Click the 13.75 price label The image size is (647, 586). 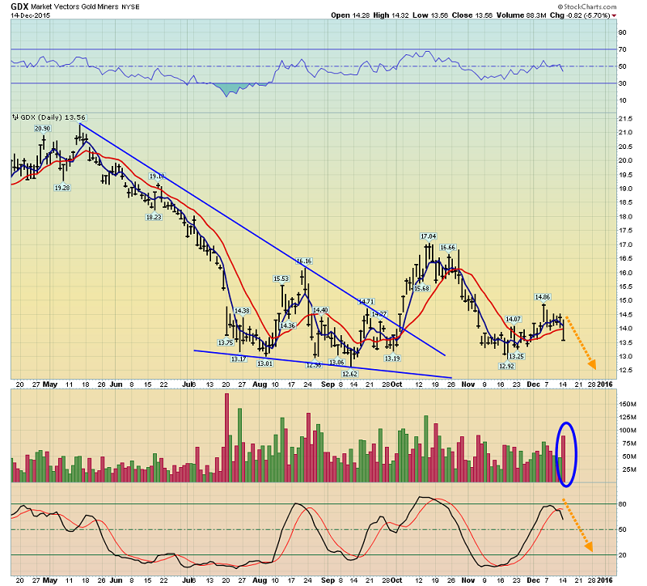[x=226, y=342]
